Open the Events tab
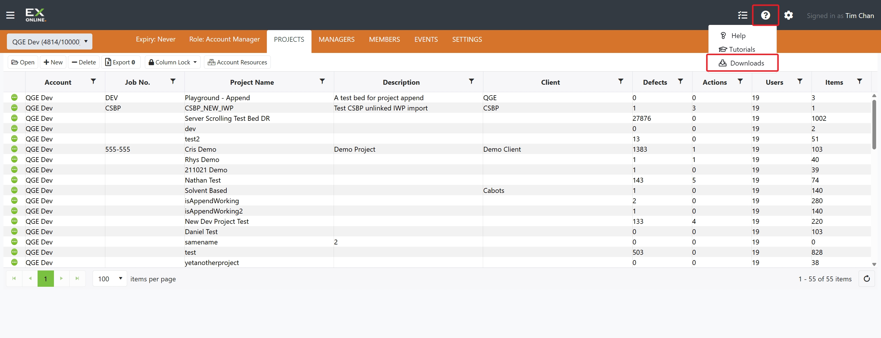Image resolution: width=881 pixels, height=338 pixels. coord(426,39)
